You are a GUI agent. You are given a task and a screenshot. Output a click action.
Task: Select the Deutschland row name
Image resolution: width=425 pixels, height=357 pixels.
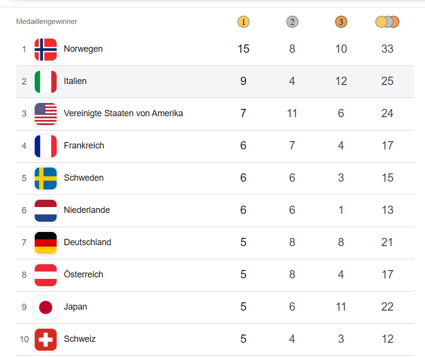[87, 242]
